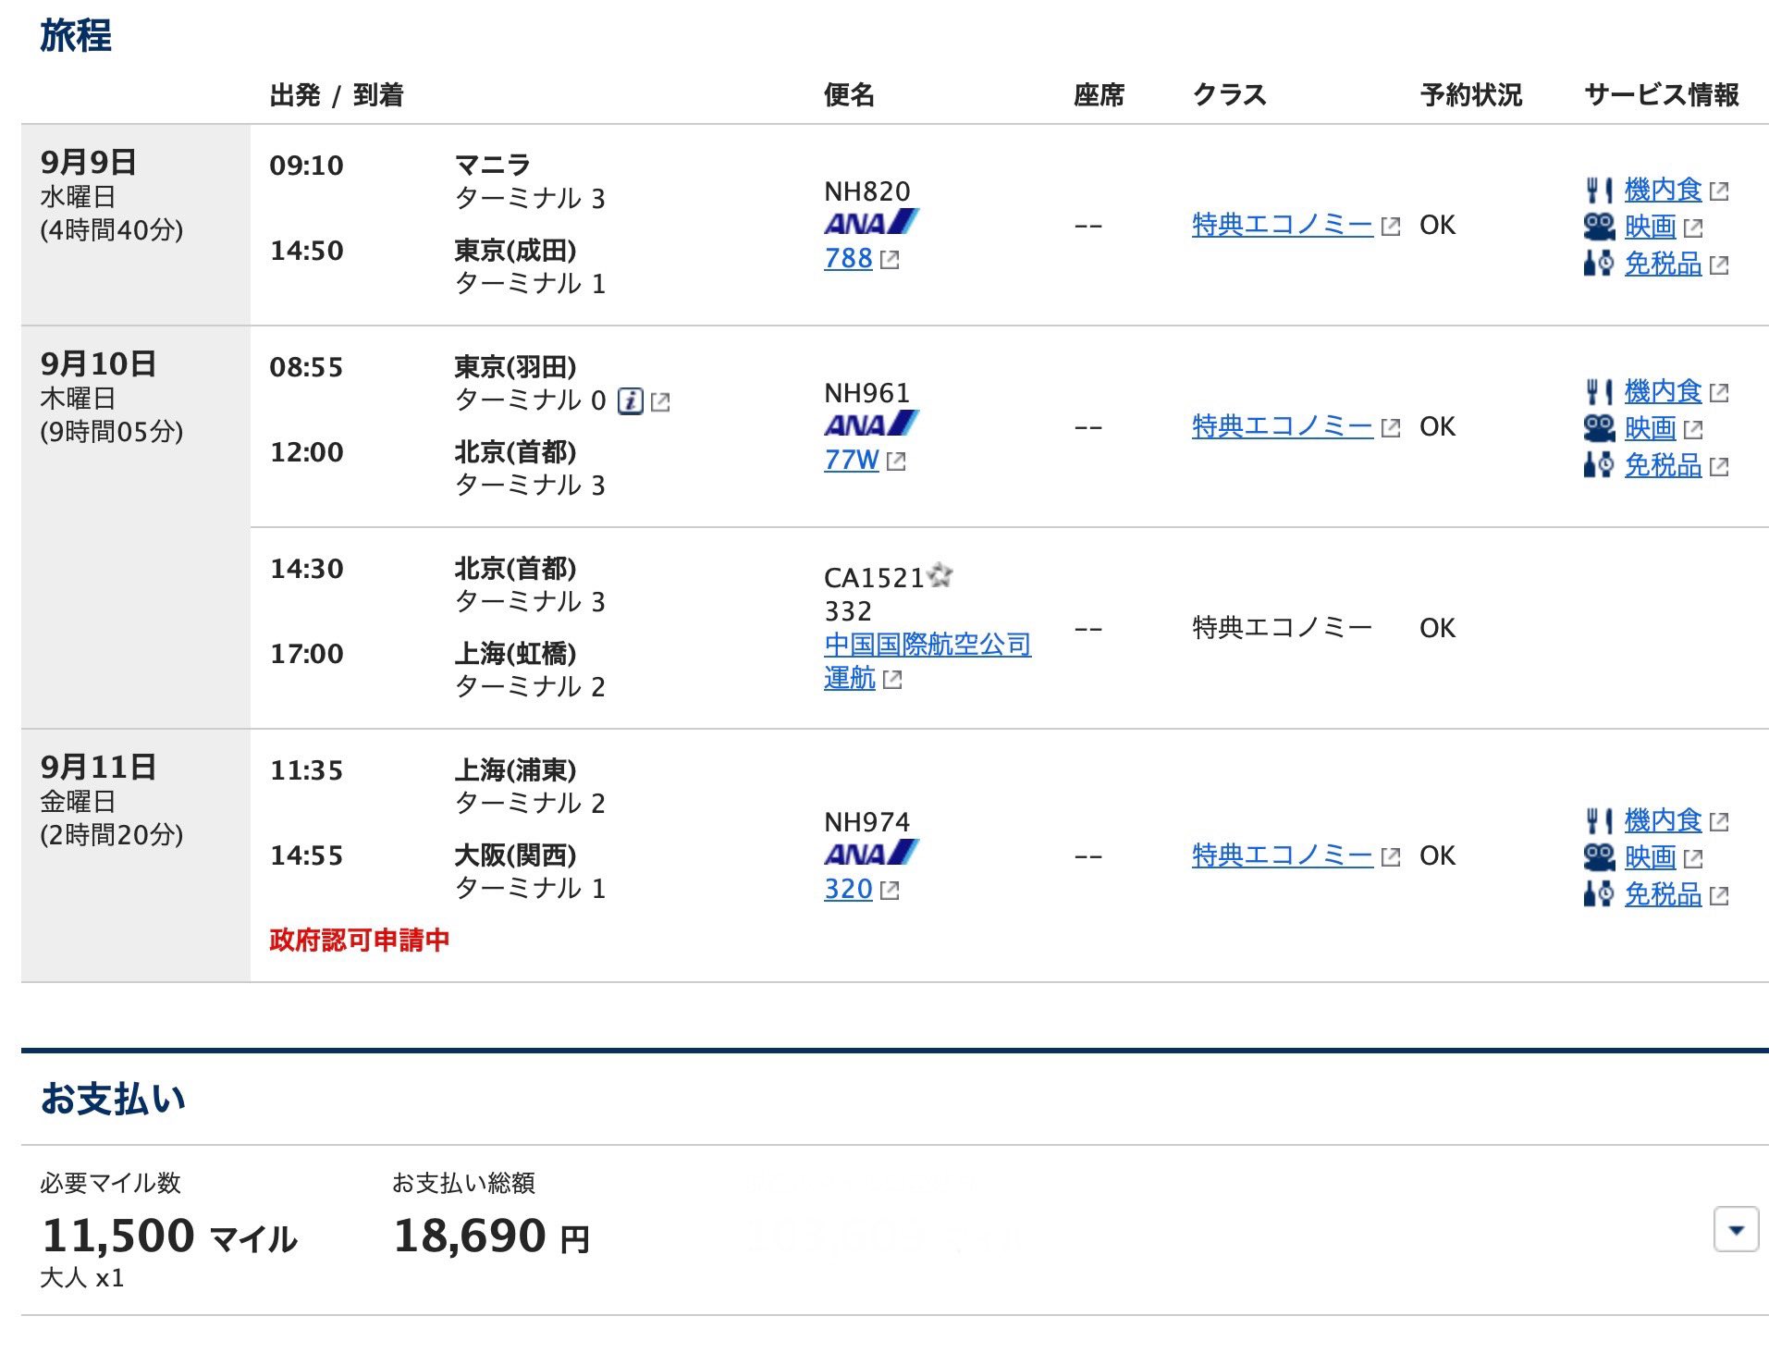Click flight number CA1521
This screenshot has height=1353, width=1769.
[x=874, y=578]
